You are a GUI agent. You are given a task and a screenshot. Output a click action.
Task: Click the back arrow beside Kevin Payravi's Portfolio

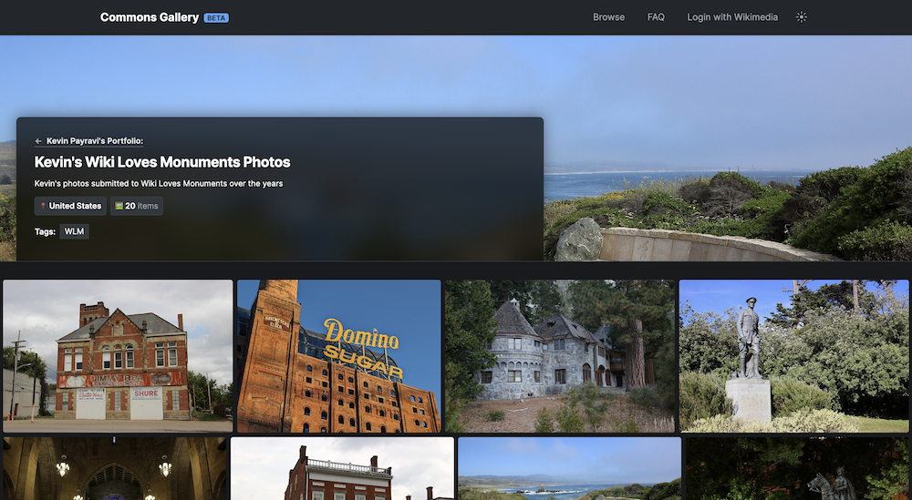coord(38,141)
